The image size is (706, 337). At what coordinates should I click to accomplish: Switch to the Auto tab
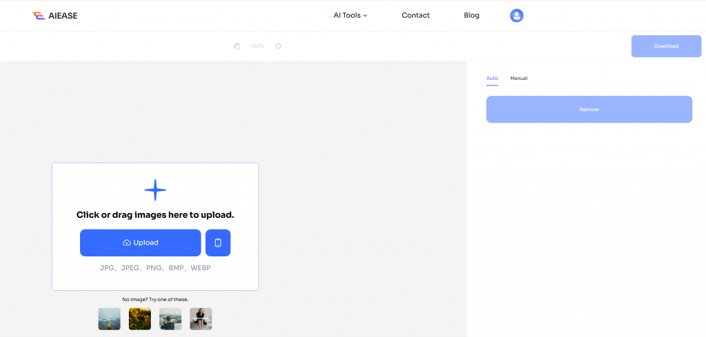pyautogui.click(x=492, y=79)
